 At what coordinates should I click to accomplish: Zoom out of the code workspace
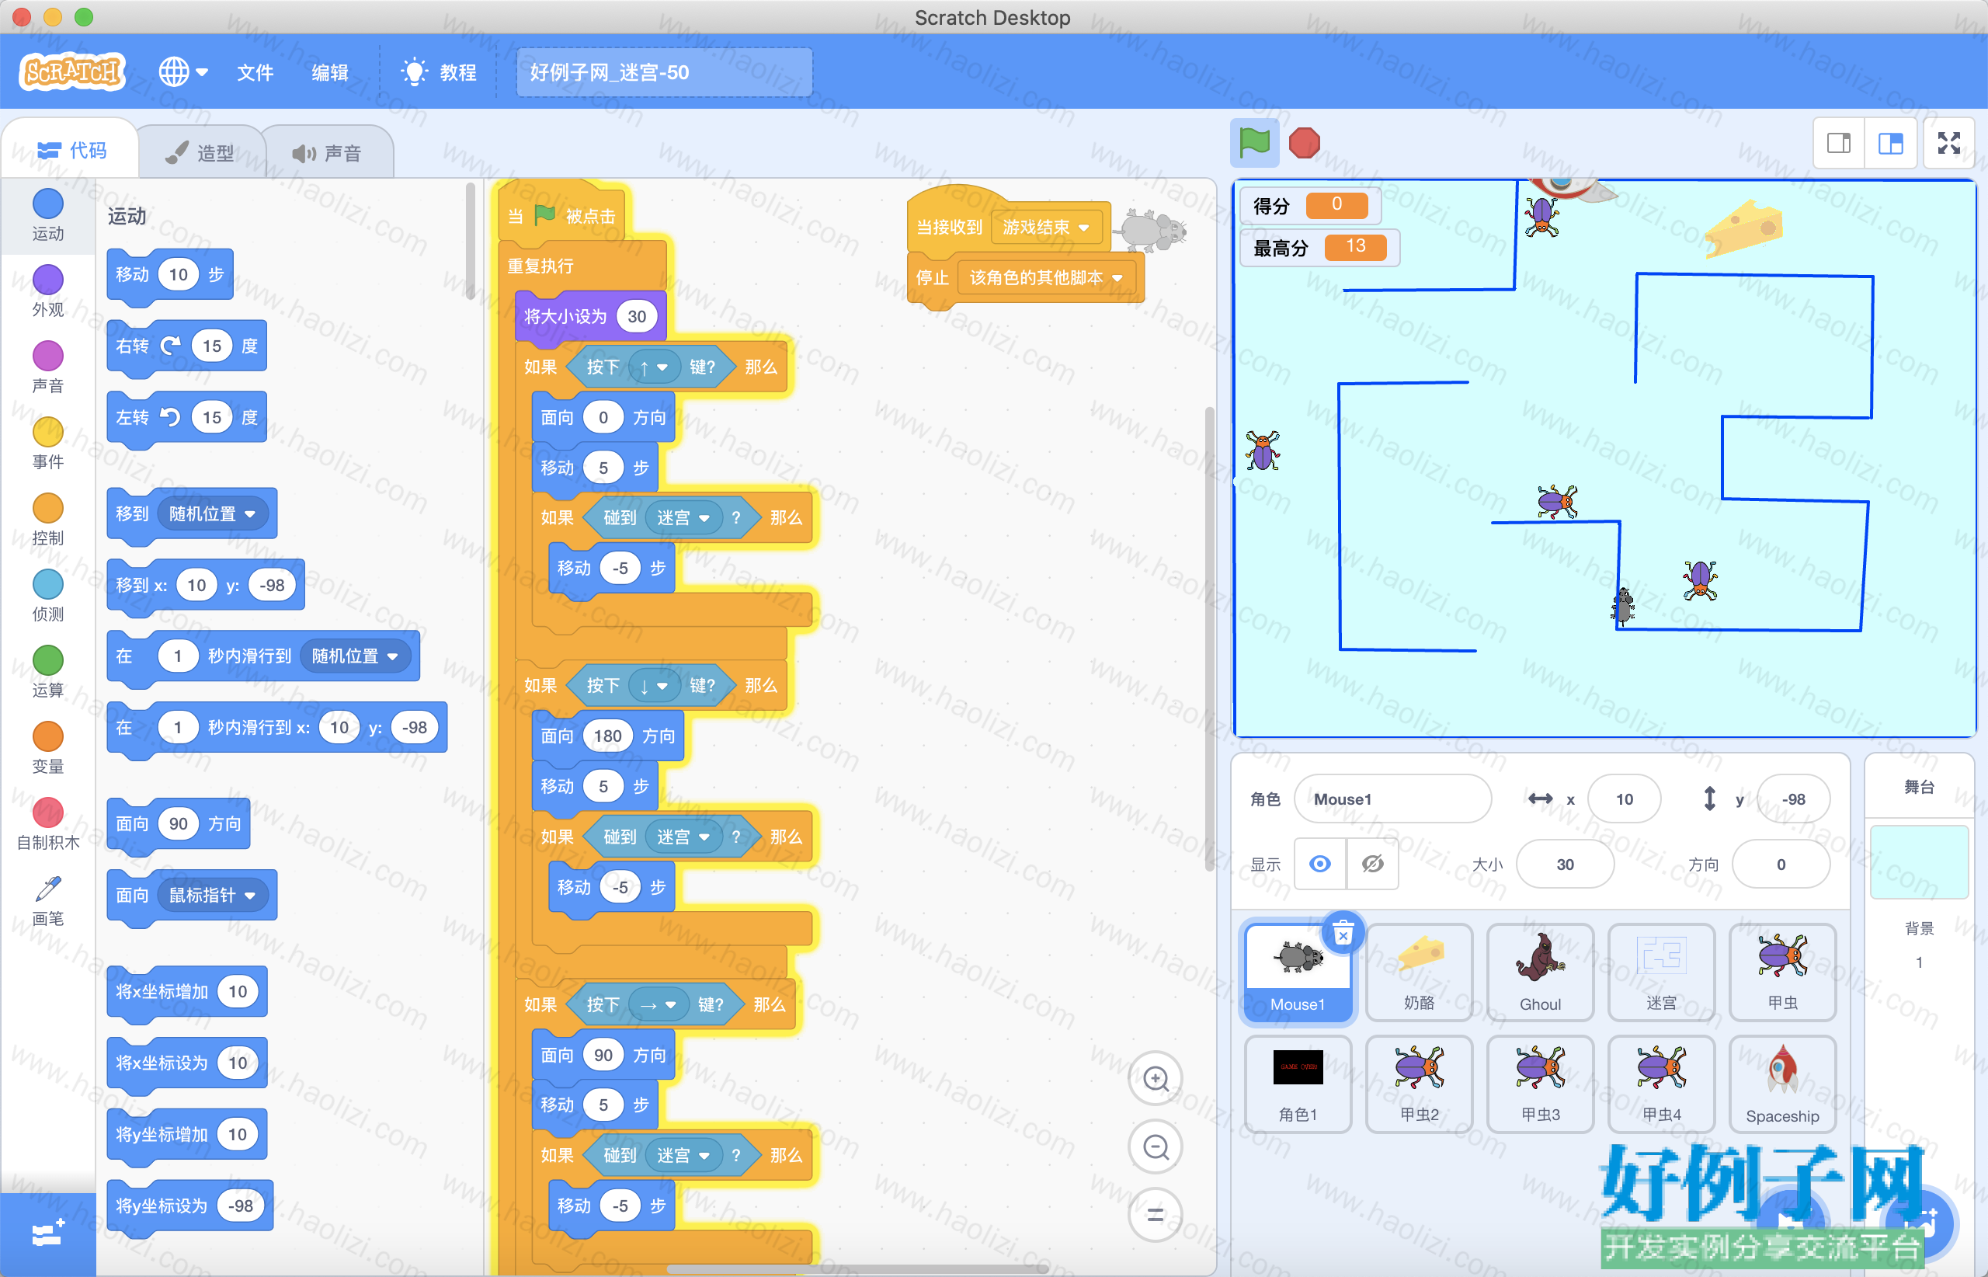[x=1155, y=1147]
